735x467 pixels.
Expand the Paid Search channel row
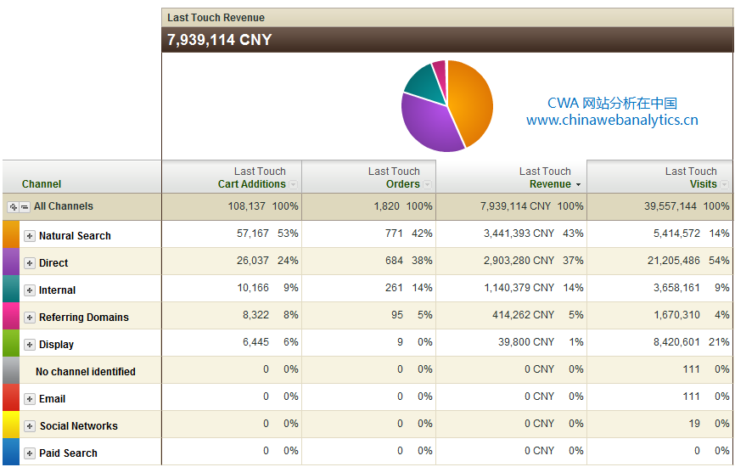(x=30, y=453)
